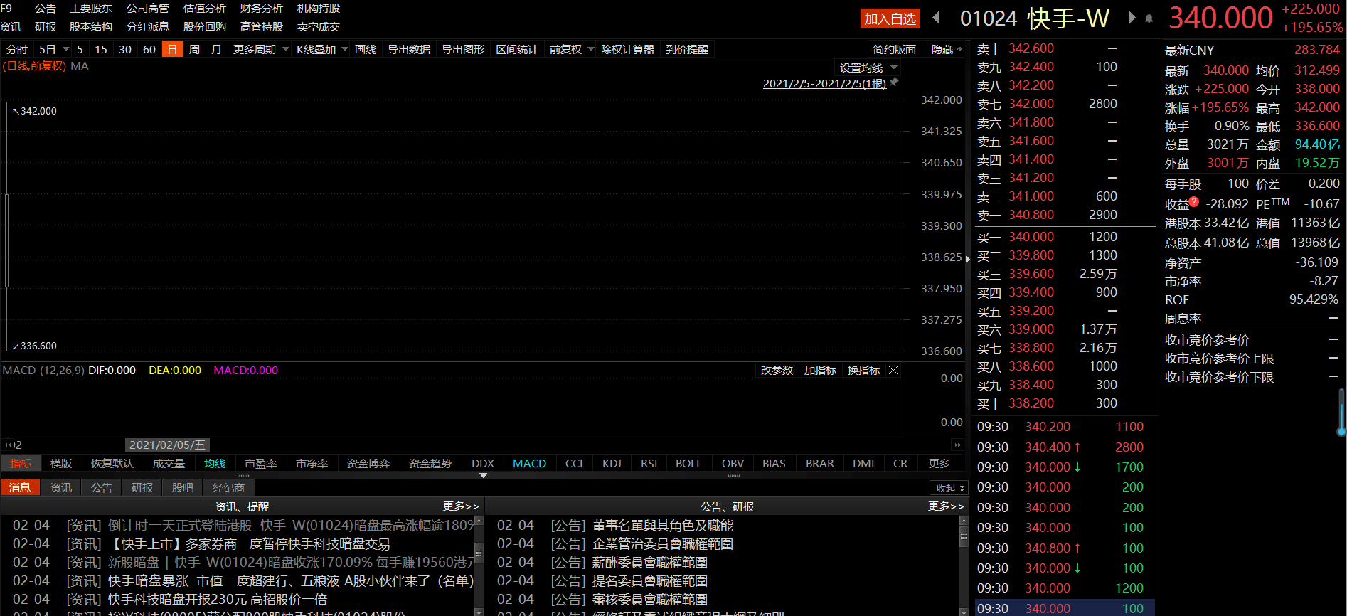Image resolution: width=1347 pixels, height=616 pixels.
Task: Click 导出数据 export data button
Action: pyautogui.click(x=409, y=49)
